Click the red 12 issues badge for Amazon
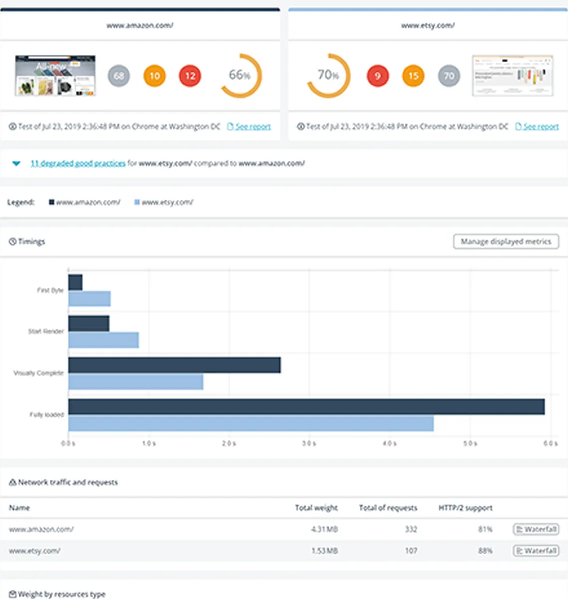 pos(190,76)
